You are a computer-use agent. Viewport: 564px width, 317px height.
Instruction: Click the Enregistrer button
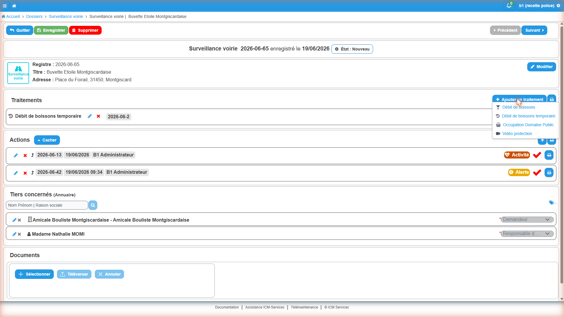(x=51, y=30)
